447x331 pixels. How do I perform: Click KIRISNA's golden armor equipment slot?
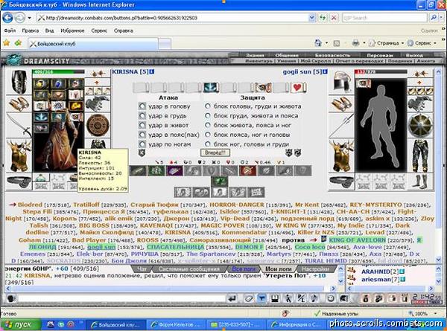19,155
